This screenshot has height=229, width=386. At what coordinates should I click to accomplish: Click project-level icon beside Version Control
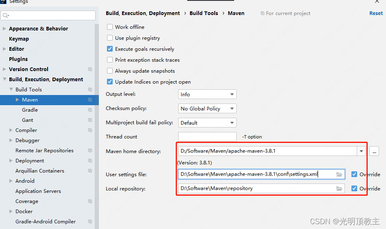point(90,69)
